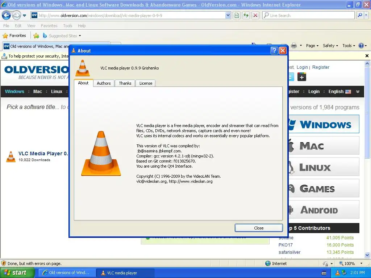Expand the print options dropdown arrow
Image resolution: width=371 pixels, height=278 pixels.
pyautogui.click(x=301, y=46)
